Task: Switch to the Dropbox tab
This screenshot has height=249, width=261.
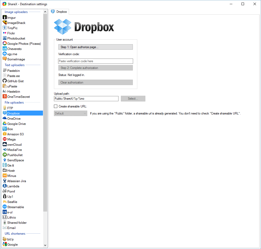Action: coord(59,12)
